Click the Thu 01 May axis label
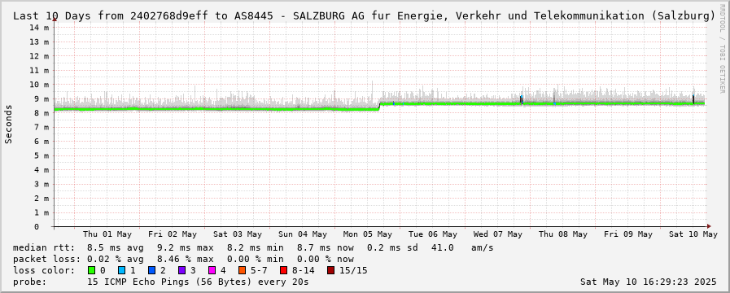 coord(107,234)
